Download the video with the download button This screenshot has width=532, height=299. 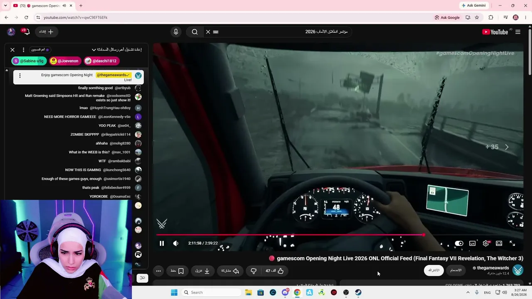pos(203,271)
